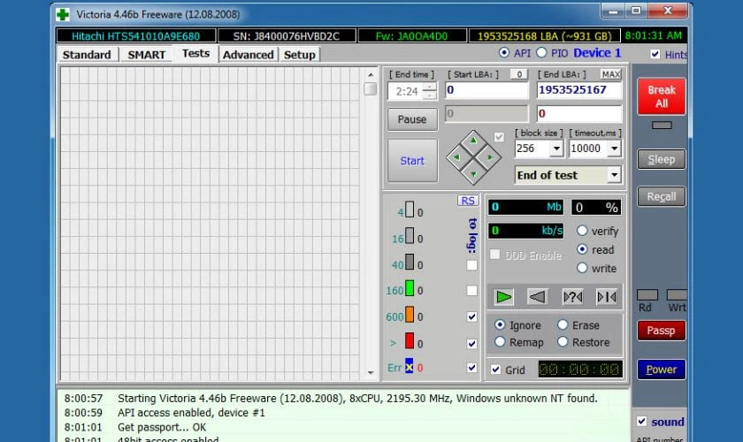Click the blue Err block icon
Viewport: 743px width, 442px height.
click(x=409, y=366)
